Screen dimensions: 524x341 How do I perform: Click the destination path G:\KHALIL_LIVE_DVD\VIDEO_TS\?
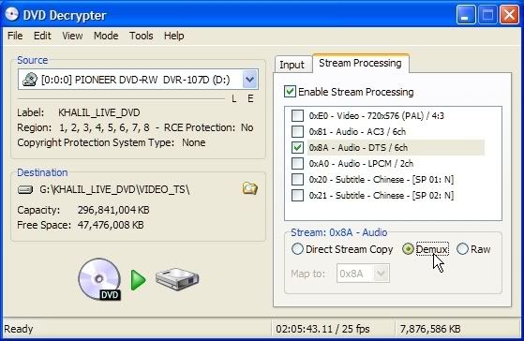tap(114, 189)
